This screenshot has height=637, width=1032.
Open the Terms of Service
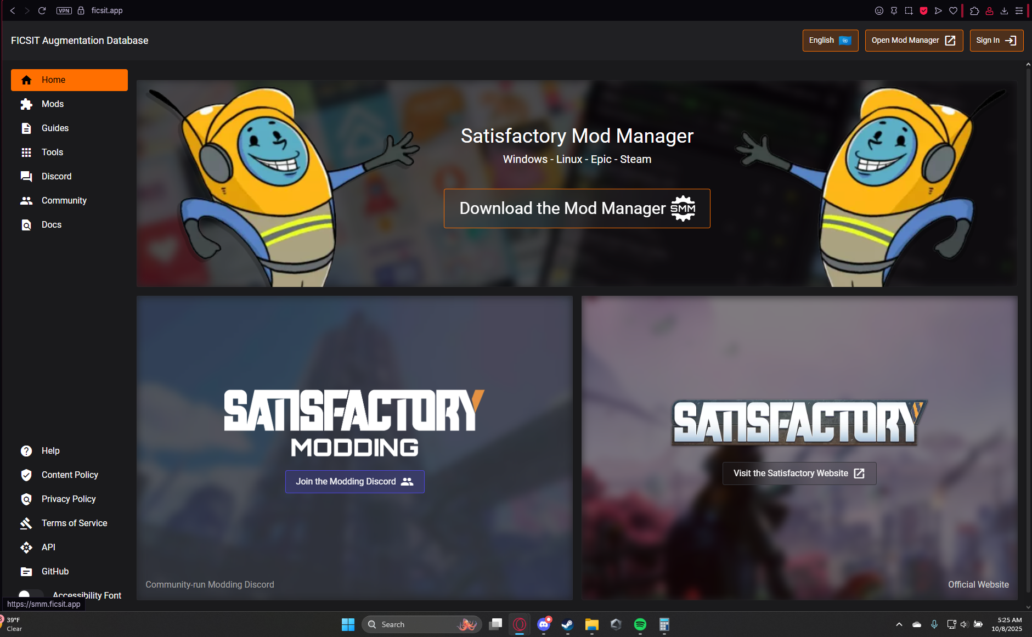(x=69, y=523)
